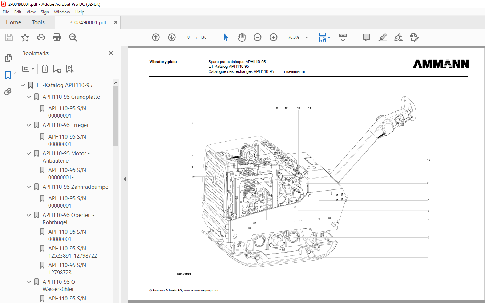The height and width of the screenshot is (303, 485).
Task: Activate the Hand pan tool
Action: (x=242, y=37)
